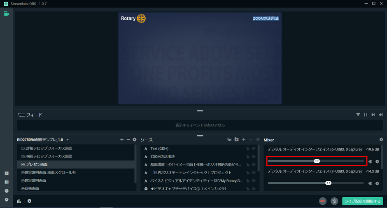Screen dimensions: 387x208
Task: Open scene settings gear icon
Action: point(135,139)
